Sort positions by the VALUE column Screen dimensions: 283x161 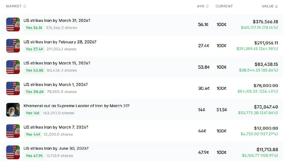coord(269,6)
